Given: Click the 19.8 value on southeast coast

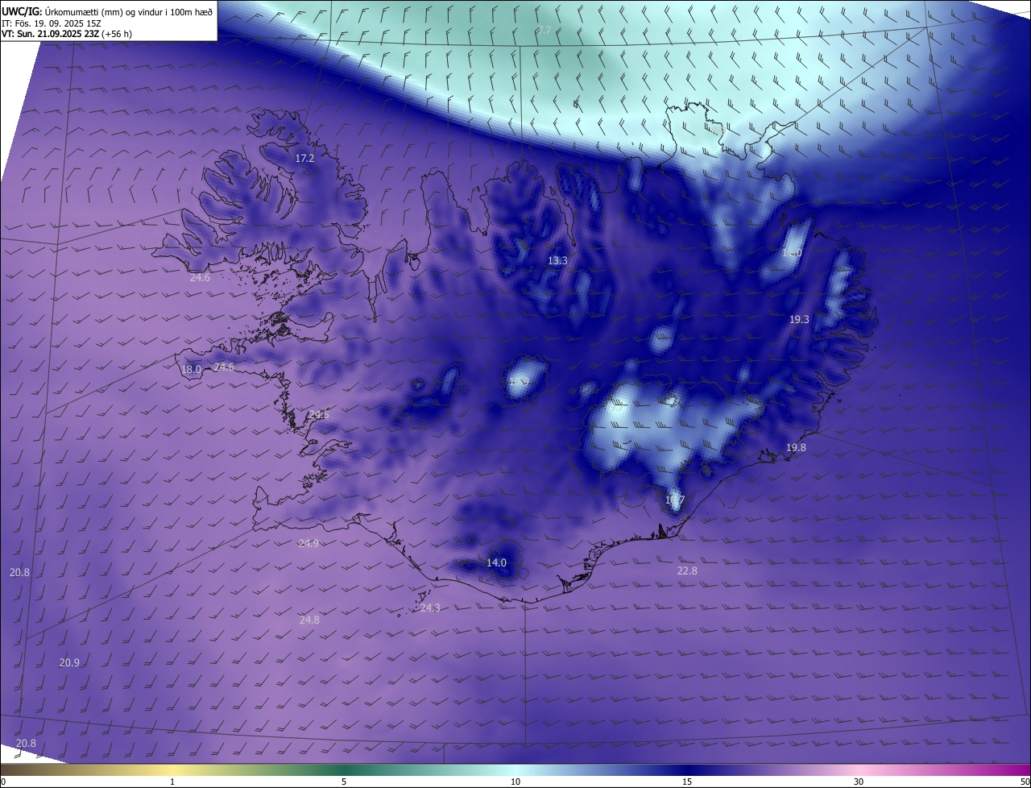Looking at the screenshot, I should click(796, 448).
